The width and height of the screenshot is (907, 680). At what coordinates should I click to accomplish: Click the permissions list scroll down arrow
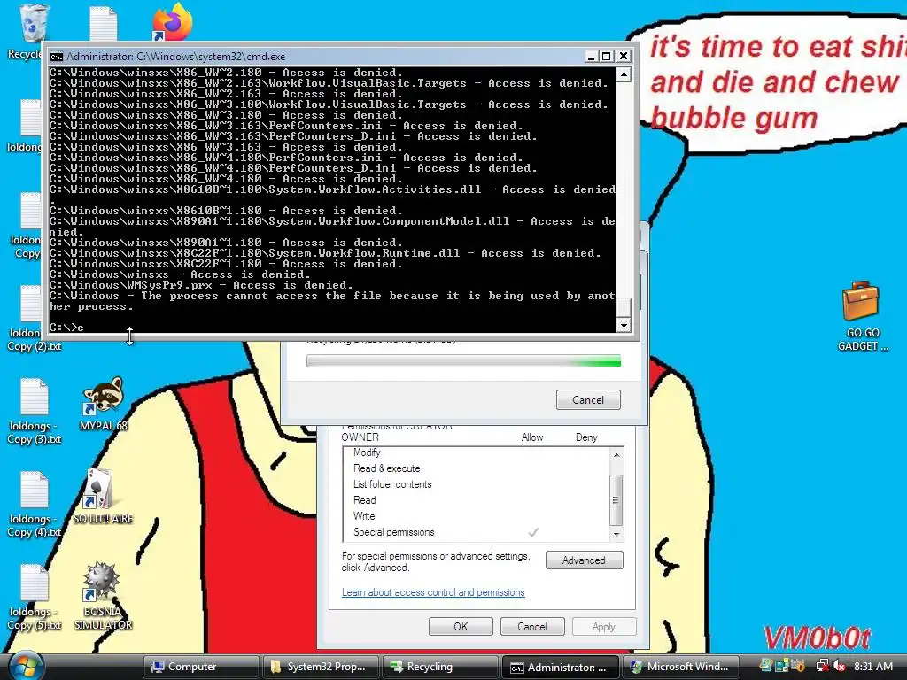pyautogui.click(x=616, y=534)
